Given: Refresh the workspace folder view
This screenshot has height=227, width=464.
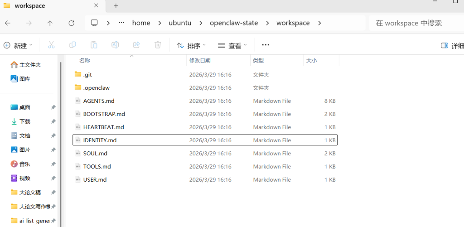Looking at the screenshot, I should coord(71,23).
